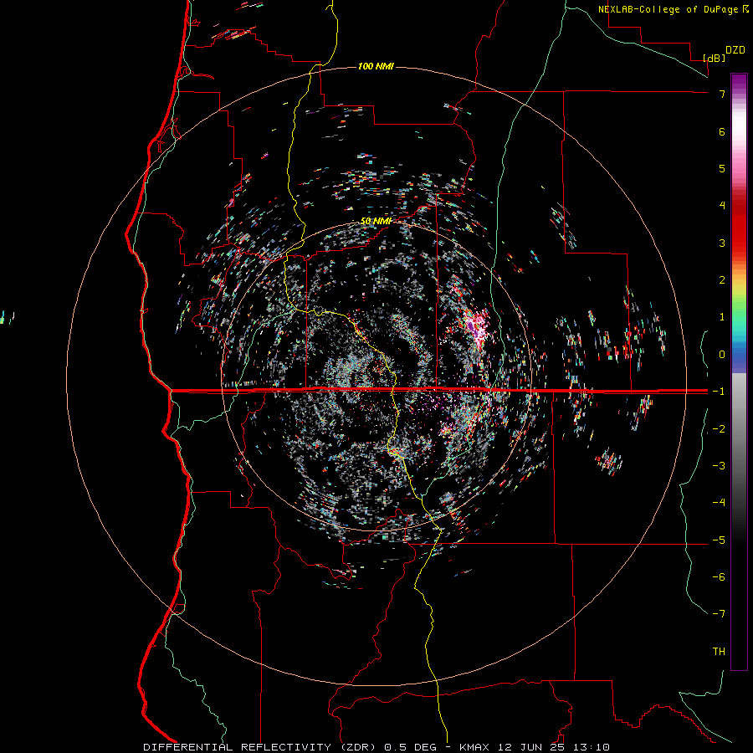Click the 0 value on the color scale

(722, 355)
